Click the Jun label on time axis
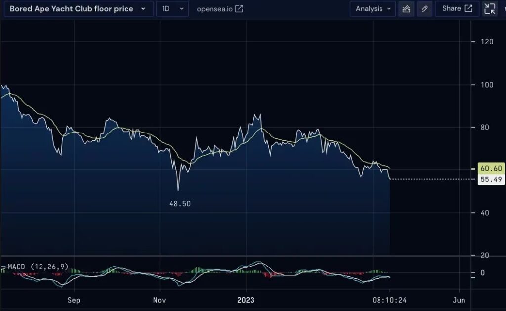This screenshot has height=311, width=506. pos(459,300)
